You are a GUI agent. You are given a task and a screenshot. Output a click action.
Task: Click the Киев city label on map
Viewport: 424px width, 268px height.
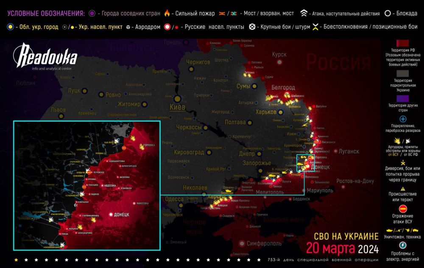(x=177, y=107)
